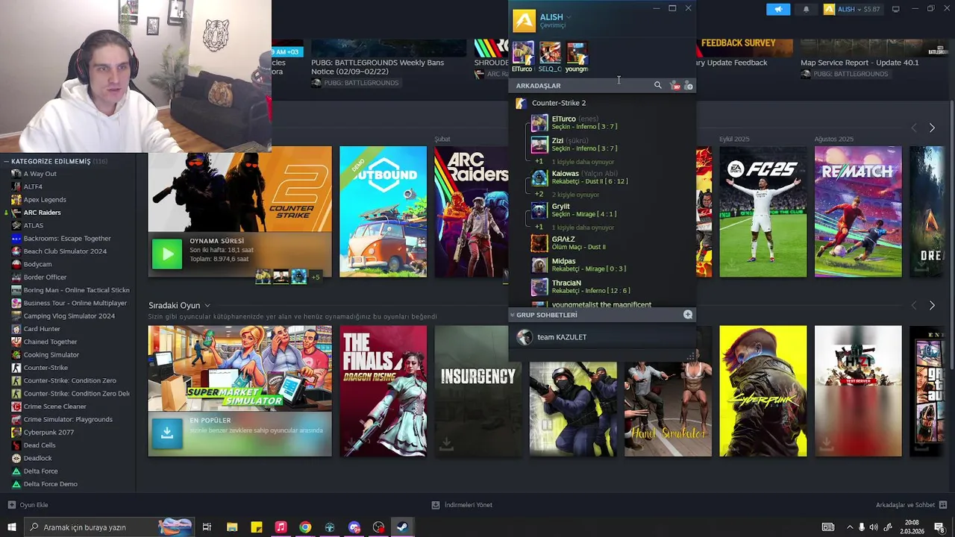This screenshot has height=537, width=955.
Task: Open ALISH status dropdown in friends window
Action: click(x=569, y=17)
